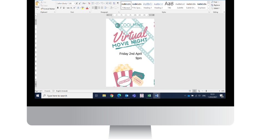This screenshot has height=139, width=261.
Task: Apply the Heading 2 style
Action: pos(159,5)
